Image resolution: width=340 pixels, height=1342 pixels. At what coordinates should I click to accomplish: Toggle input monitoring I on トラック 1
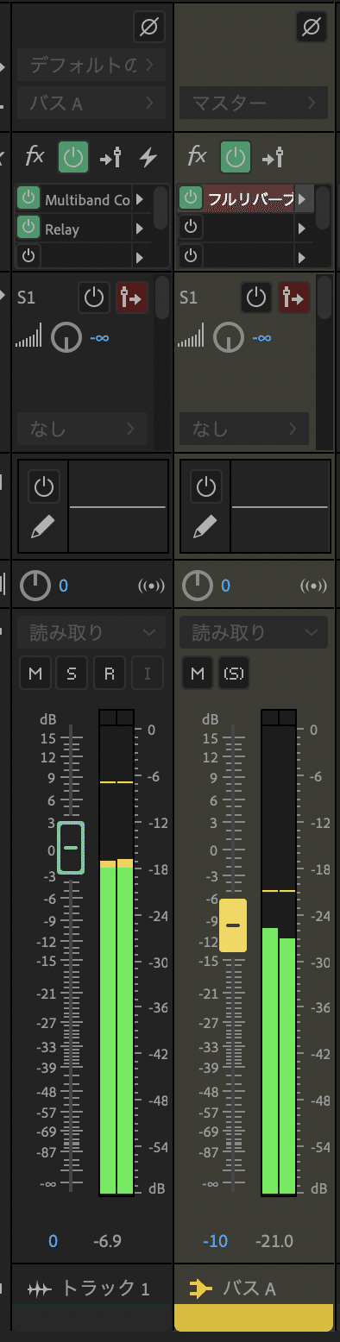147,674
